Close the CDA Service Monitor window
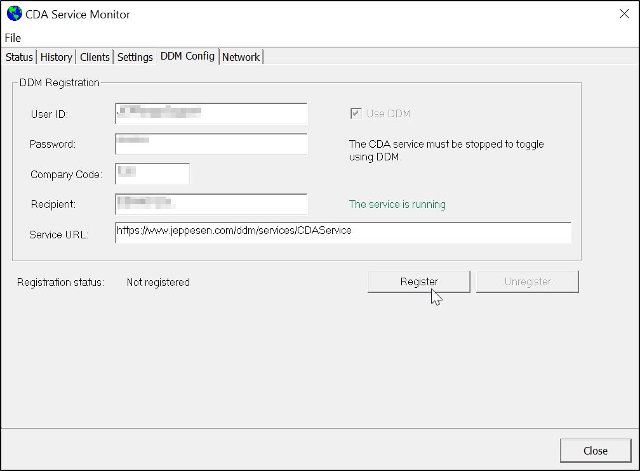Image resolution: width=640 pixels, height=471 pixels. point(595,451)
